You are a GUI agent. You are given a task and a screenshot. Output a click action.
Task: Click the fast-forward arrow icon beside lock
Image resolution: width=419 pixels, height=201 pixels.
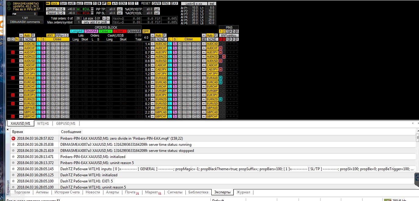48,3
